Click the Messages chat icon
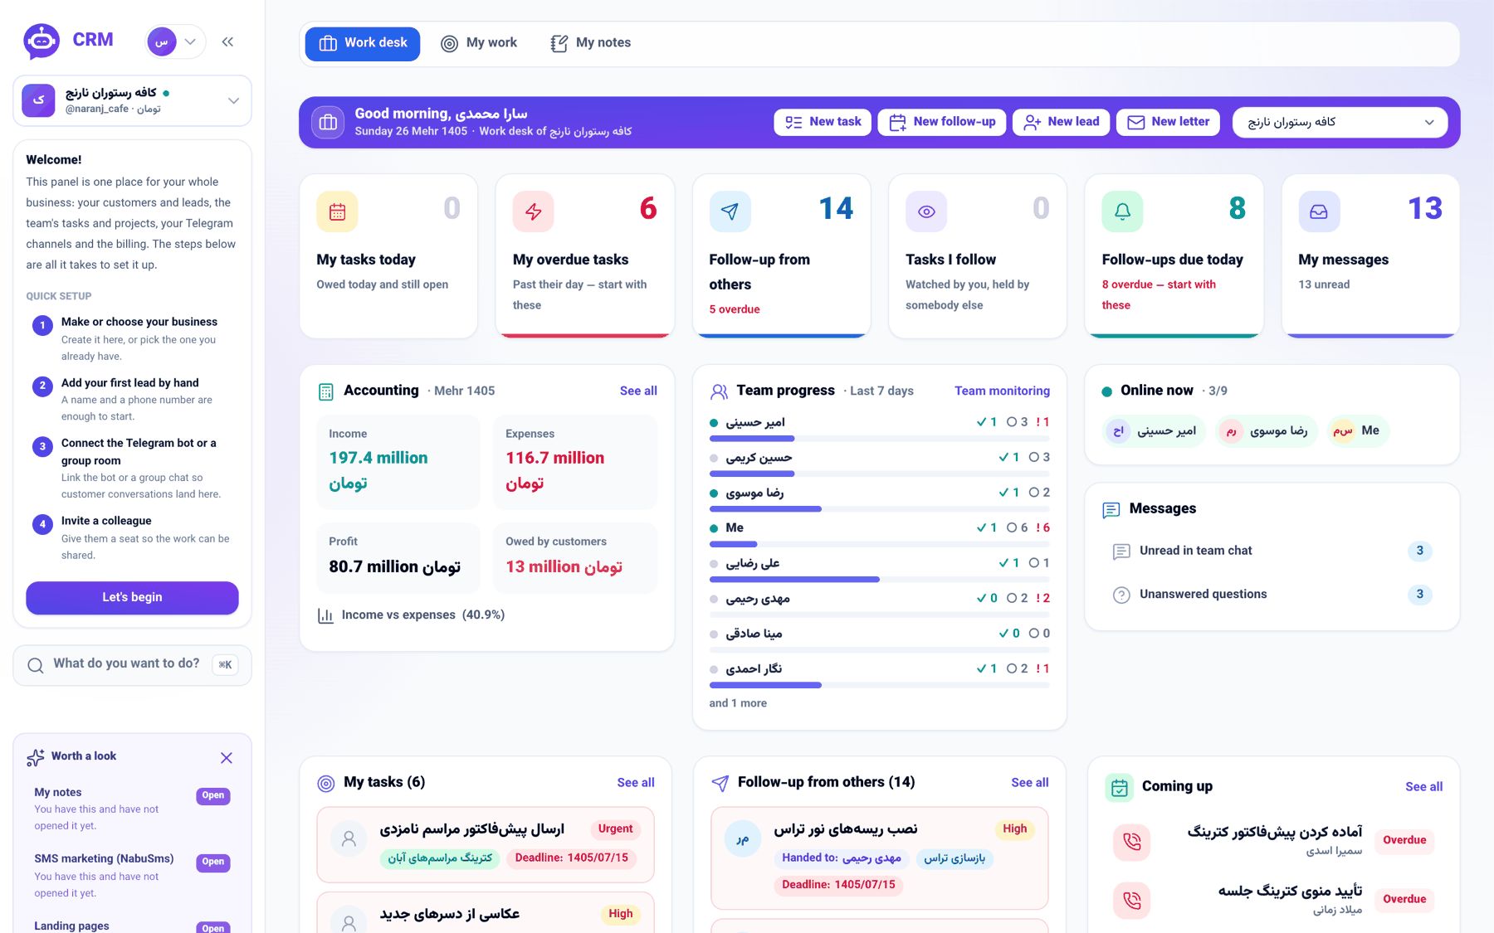Screen dimensions: 1494x933 [x=1111, y=509]
